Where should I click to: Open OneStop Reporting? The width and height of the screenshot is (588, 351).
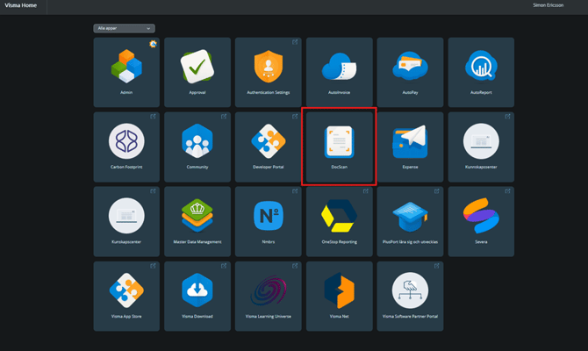coord(339,219)
